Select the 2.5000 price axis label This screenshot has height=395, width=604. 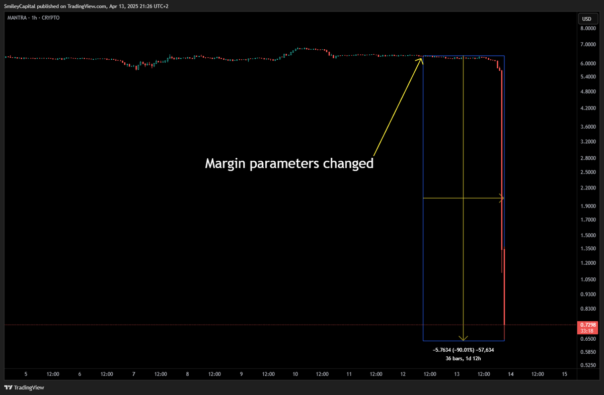pyautogui.click(x=588, y=172)
